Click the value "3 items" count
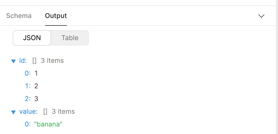This screenshot has height=134, width=278. 63,112
